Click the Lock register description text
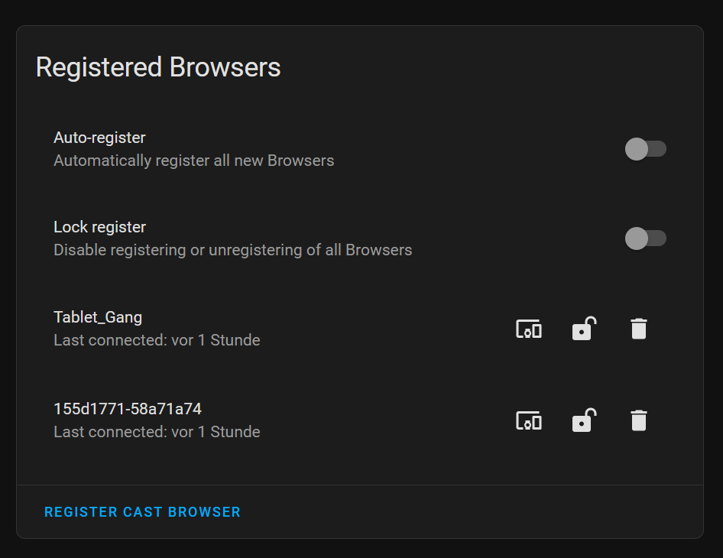 (232, 249)
